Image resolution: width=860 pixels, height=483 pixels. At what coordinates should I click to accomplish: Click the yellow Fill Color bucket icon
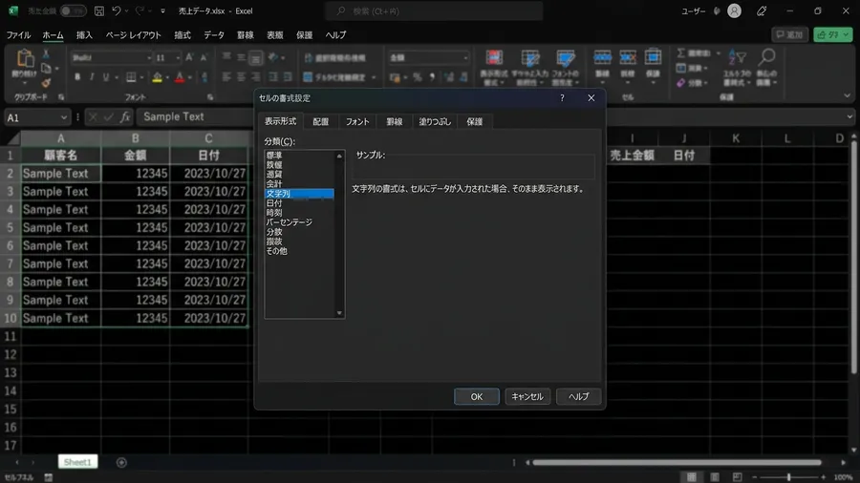[x=158, y=77]
